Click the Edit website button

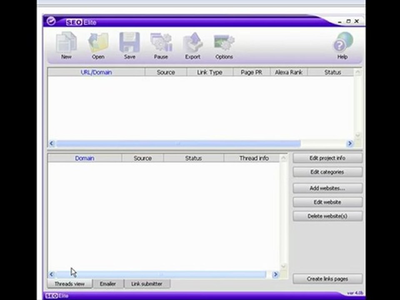click(327, 202)
